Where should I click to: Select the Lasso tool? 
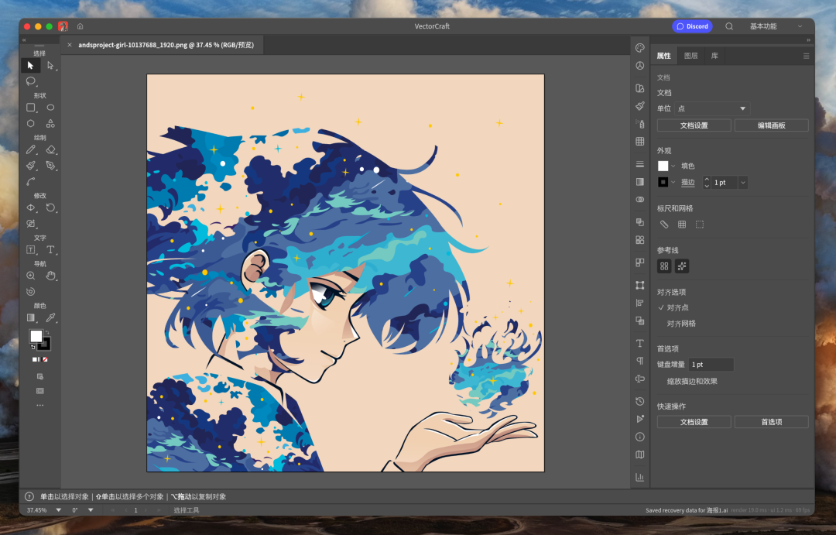[30, 81]
